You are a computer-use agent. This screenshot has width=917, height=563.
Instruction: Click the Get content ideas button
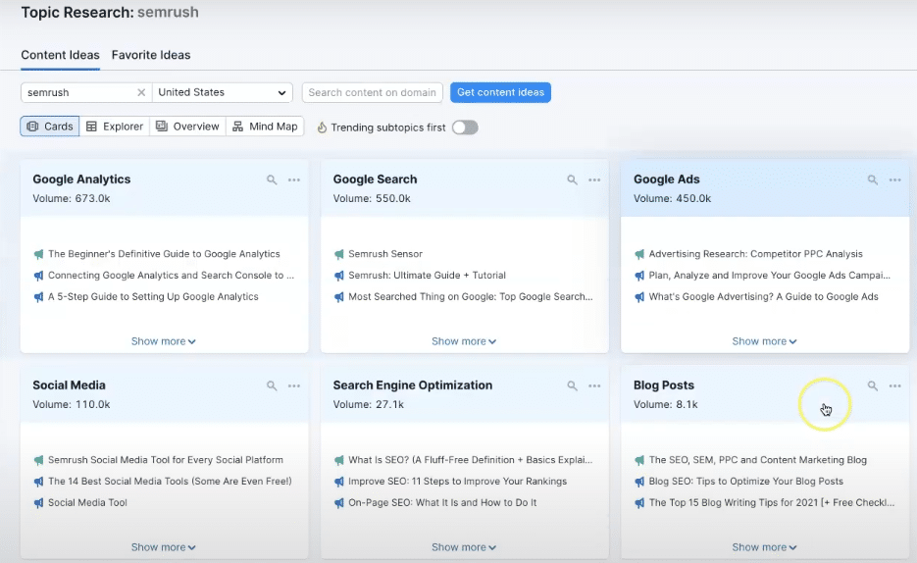point(500,92)
